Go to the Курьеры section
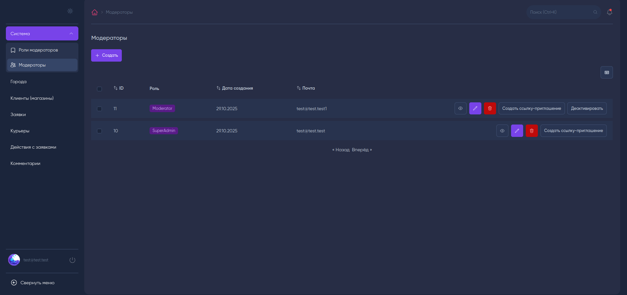The height and width of the screenshot is (295, 627). pos(20,131)
